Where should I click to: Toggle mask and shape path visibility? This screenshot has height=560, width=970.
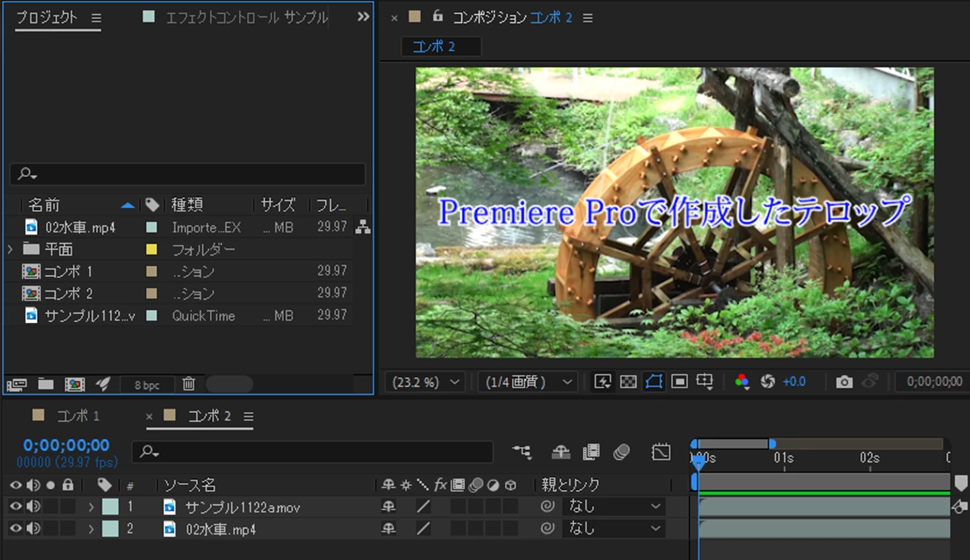click(654, 382)
